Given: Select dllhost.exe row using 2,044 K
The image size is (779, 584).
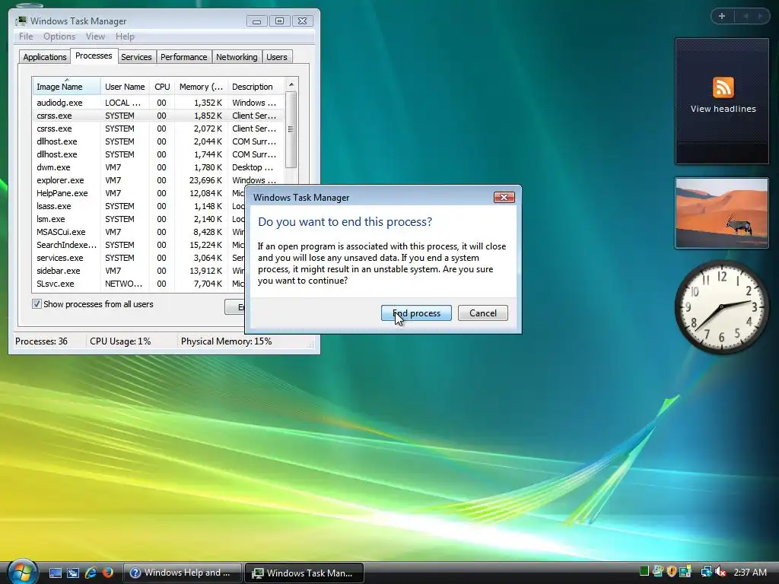Looking at the screenshot, I should pos(158,141).
